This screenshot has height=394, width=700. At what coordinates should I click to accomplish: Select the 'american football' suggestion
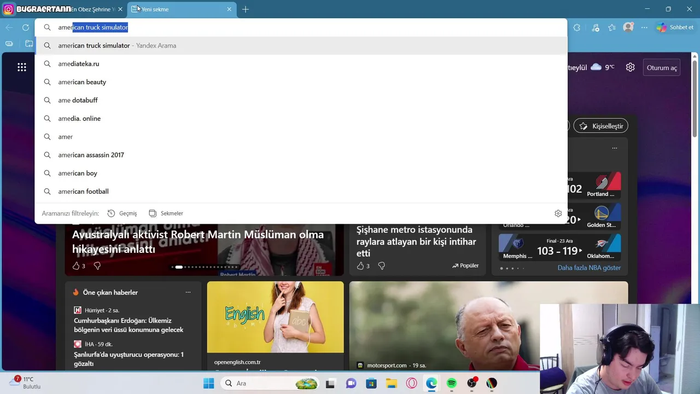(x=301, y=192)
